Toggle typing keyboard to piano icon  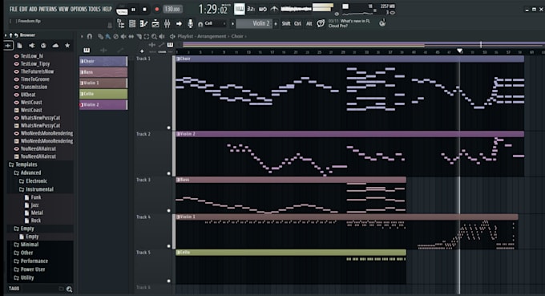(239, 10)
